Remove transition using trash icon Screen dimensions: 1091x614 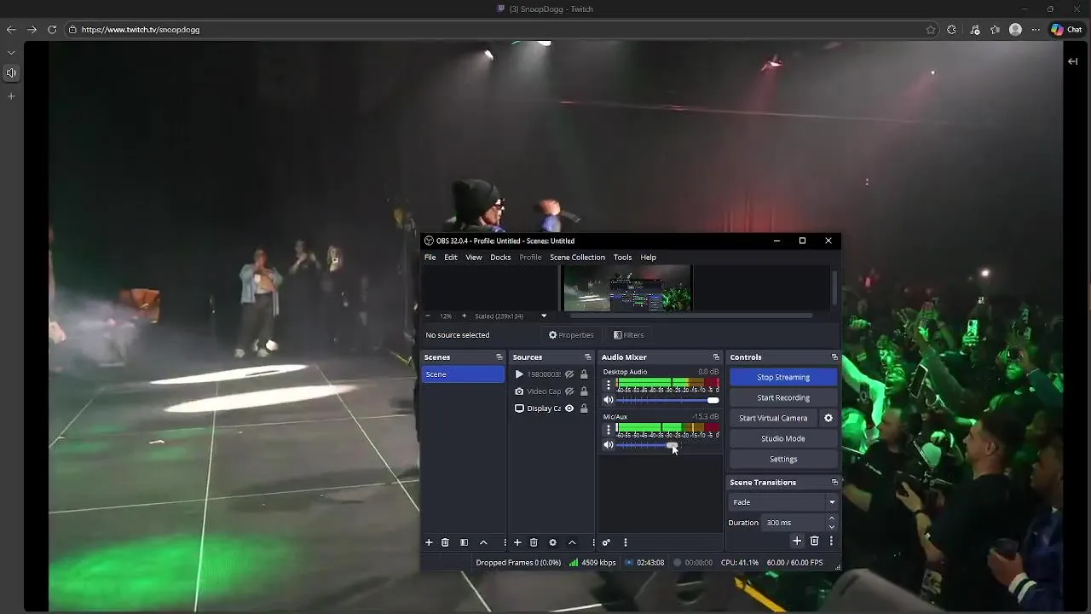point(814,541)
